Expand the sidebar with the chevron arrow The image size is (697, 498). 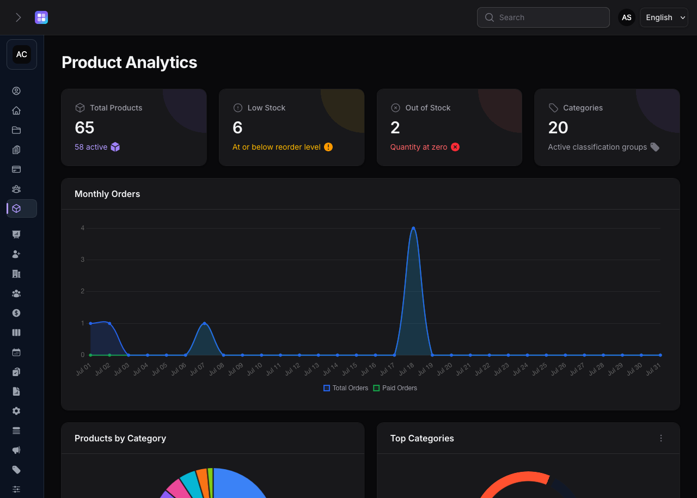pyautogui.click(x=18, y=17)
